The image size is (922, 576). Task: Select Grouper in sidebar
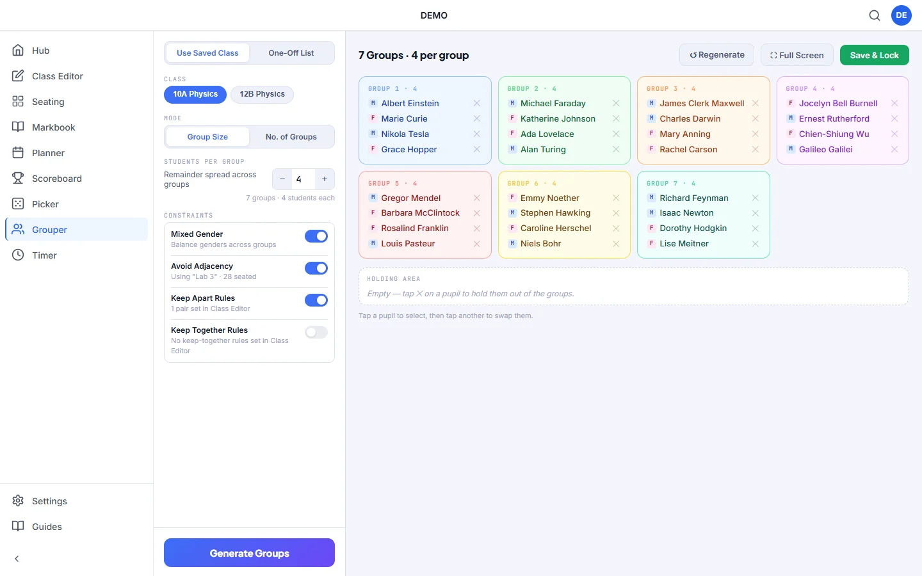[77, 230]
